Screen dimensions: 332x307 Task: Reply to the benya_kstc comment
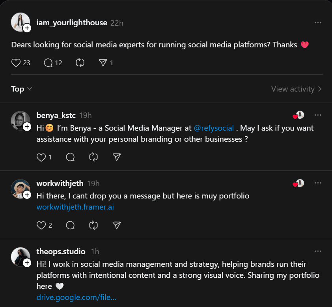[x=71, y=157]
